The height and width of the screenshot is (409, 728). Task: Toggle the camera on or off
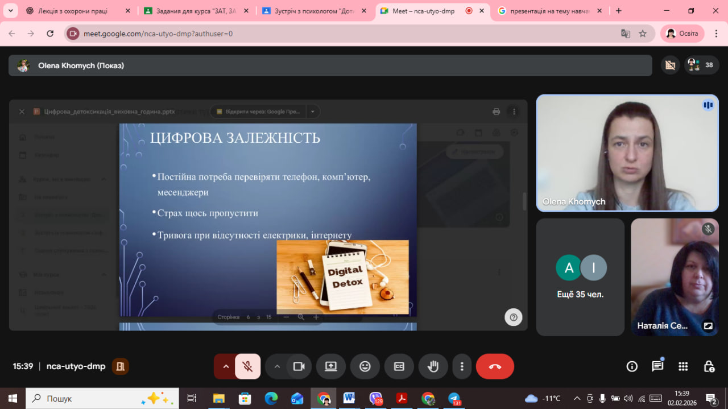click(x=299, y=366)
